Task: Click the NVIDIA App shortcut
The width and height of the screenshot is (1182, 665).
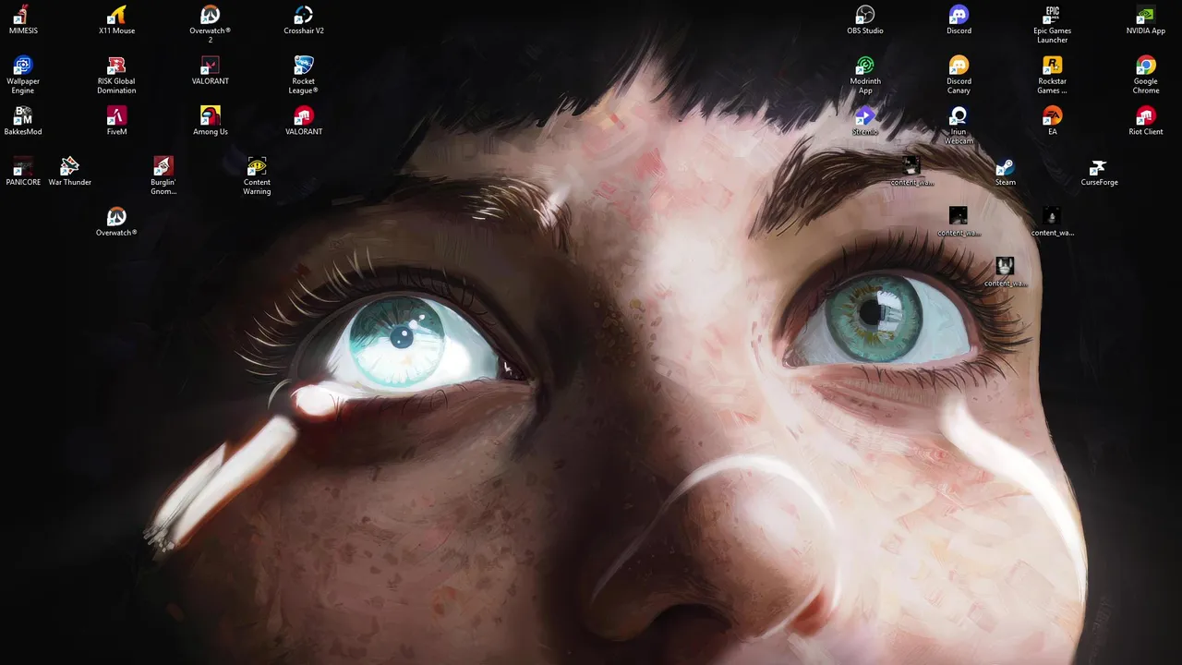Action: click(1145, 19)
